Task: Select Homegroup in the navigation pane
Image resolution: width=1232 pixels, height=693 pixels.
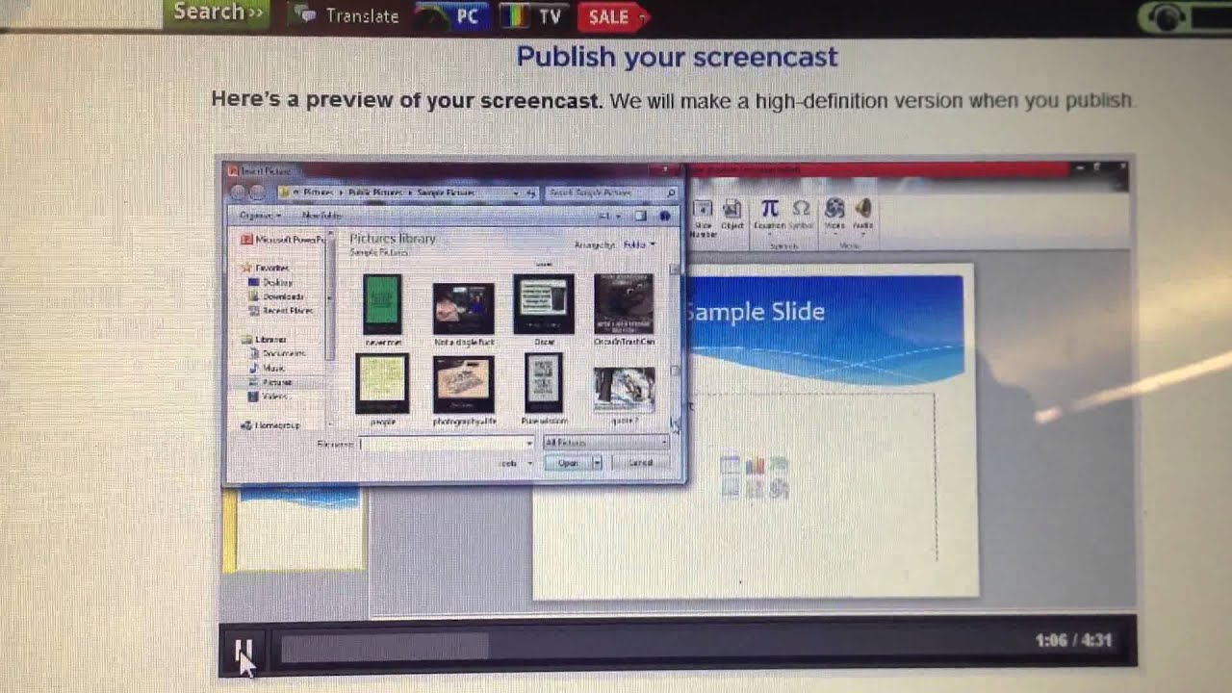Action: (270, 425)
